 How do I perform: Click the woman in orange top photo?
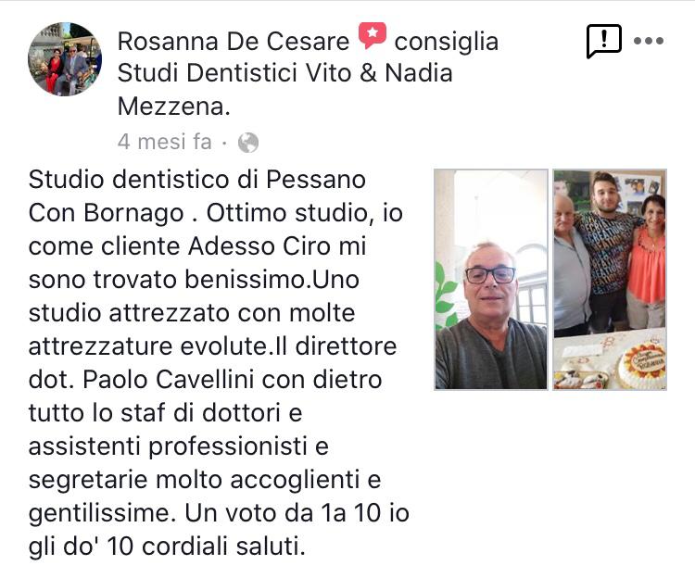(647, 261)
